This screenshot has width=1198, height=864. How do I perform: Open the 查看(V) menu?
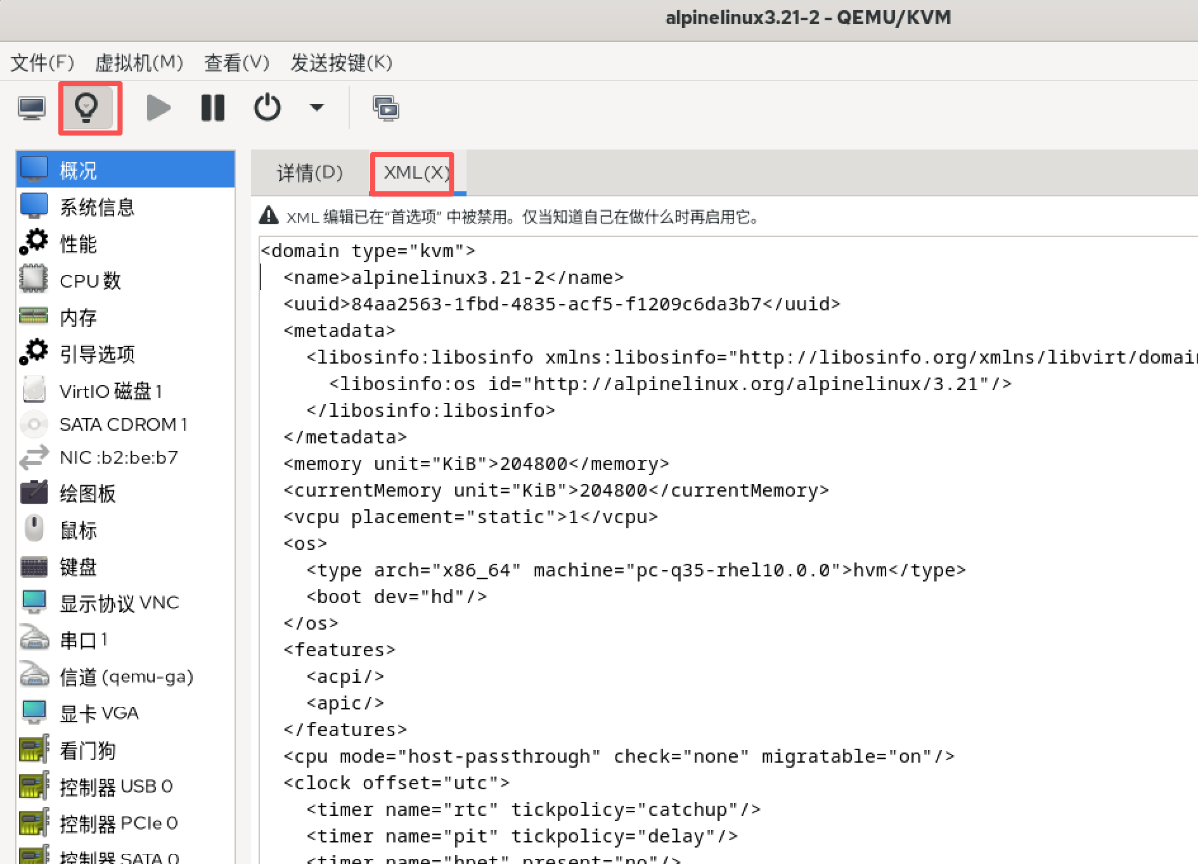coord(236,63)
